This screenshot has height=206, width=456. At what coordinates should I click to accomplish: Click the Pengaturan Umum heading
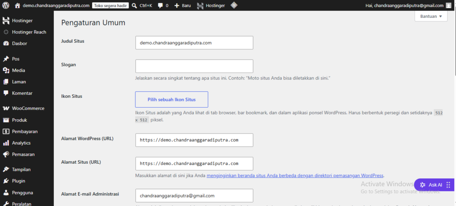point(94,23)
